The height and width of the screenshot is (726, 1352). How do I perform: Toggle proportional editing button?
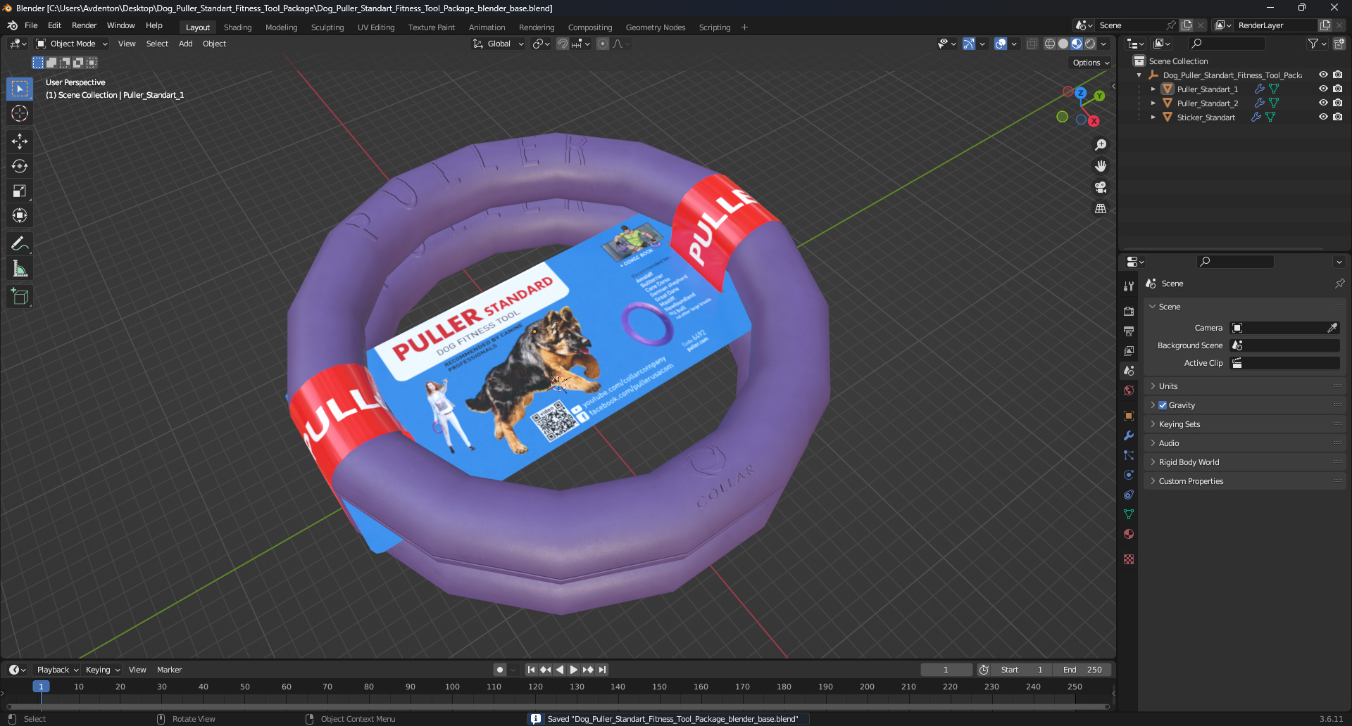pyautogui.click(x=603, y=44)
